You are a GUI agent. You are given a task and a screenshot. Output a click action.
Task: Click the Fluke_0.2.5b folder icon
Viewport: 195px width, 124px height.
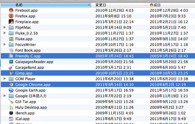[x=11, y=33]
